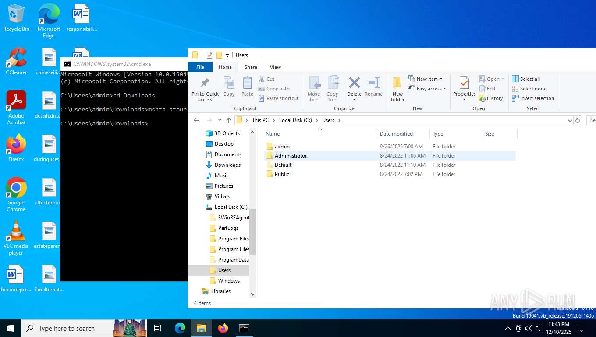
Task: Expand the New item dropdown
Action: click(x=425, y=79)
